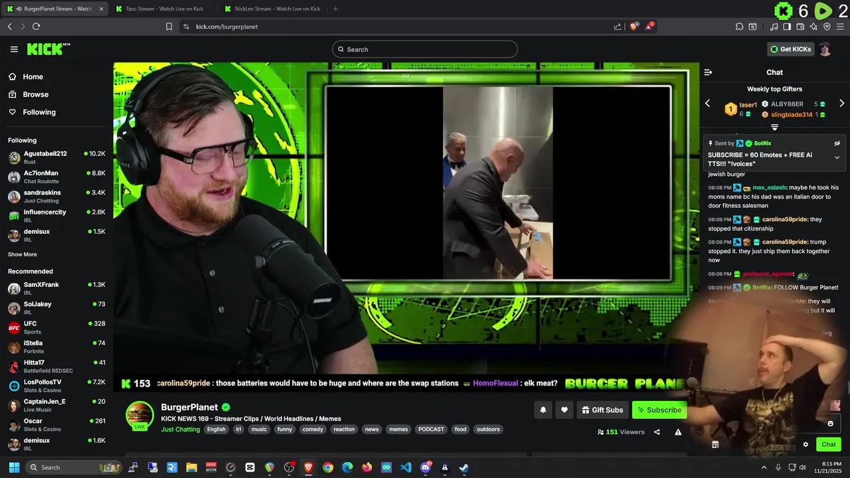Expand the pinned message chevron

tap(837, 157)
